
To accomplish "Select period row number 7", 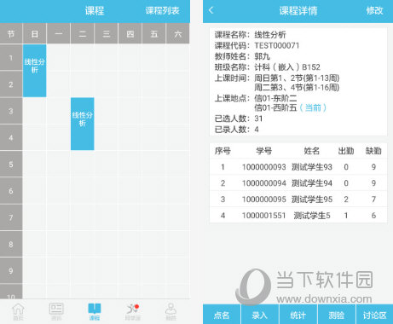I will pyautogui.click(x=11, y=217).
